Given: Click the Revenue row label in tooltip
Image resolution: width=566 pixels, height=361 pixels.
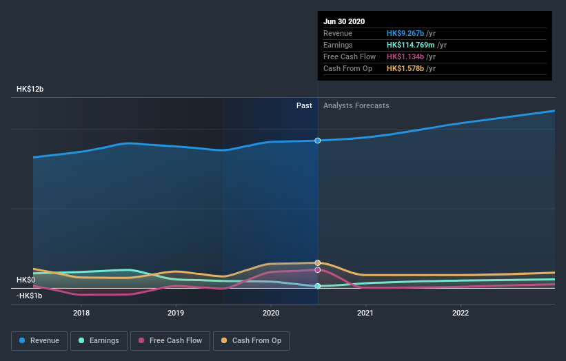Looking at the screenshot, I should click(x=338, y=33).
